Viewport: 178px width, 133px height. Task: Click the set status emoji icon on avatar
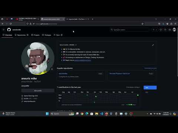click(x=52, y=69)
